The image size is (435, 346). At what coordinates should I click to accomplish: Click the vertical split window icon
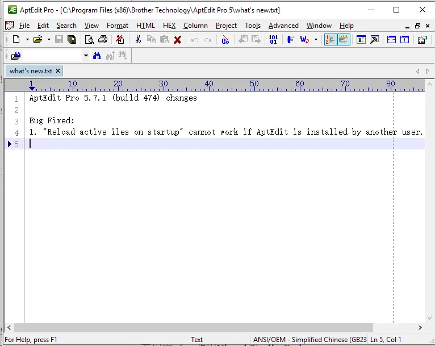click(x=404, y=39)
